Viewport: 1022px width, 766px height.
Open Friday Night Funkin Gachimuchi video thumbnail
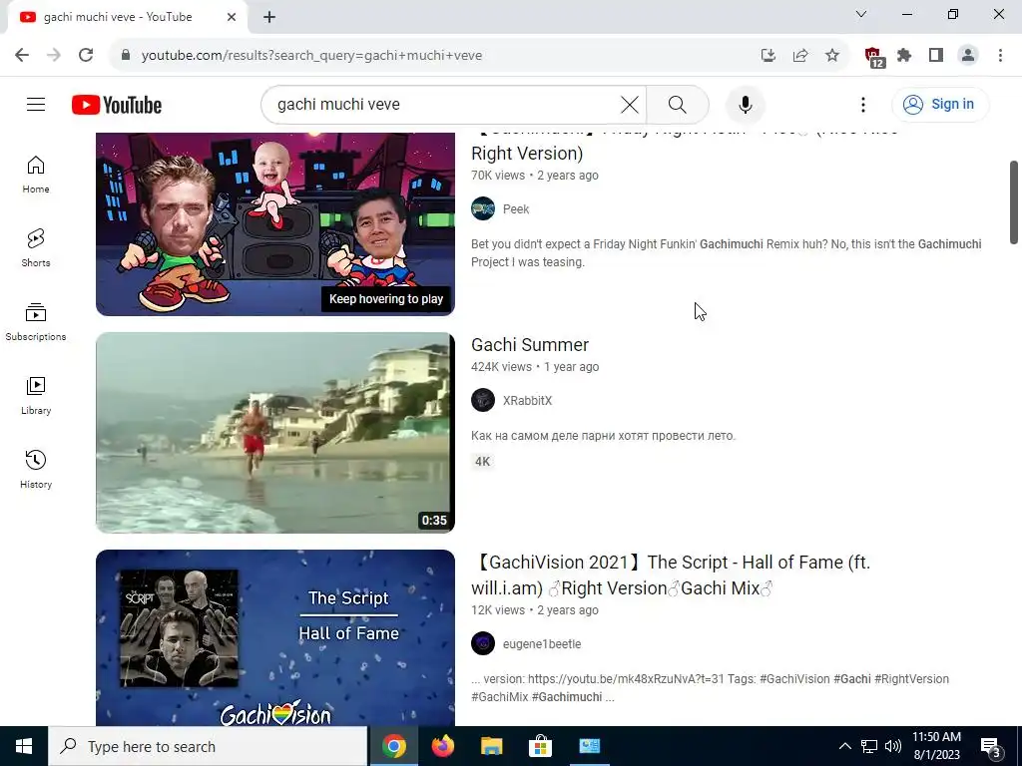[275, 224]
